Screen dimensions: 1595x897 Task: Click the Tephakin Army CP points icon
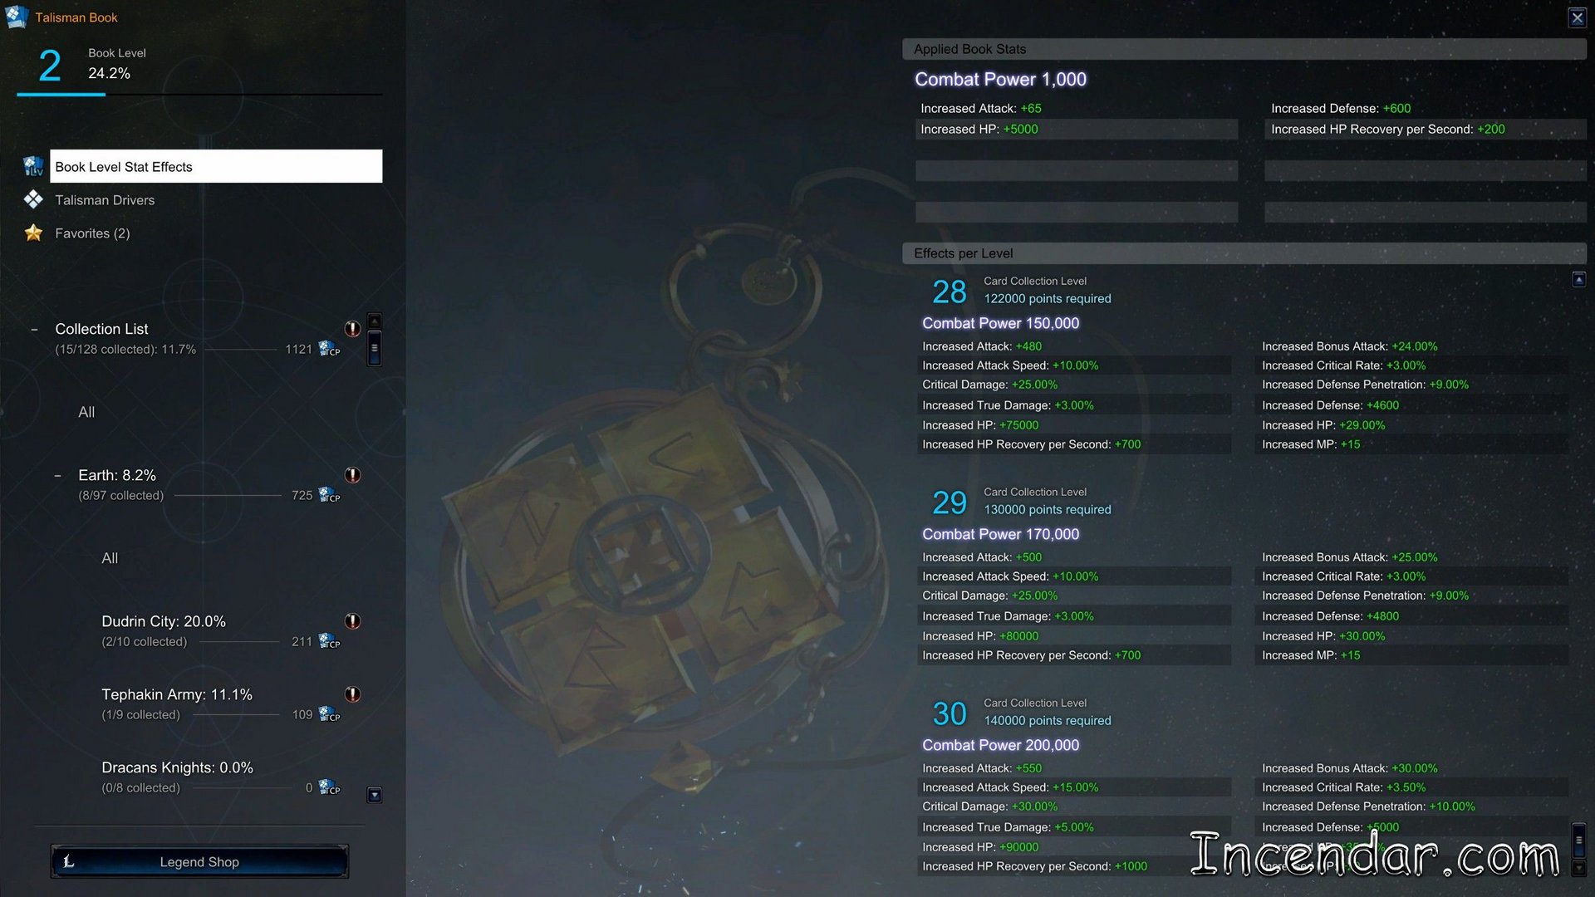(x=330, y=714)
